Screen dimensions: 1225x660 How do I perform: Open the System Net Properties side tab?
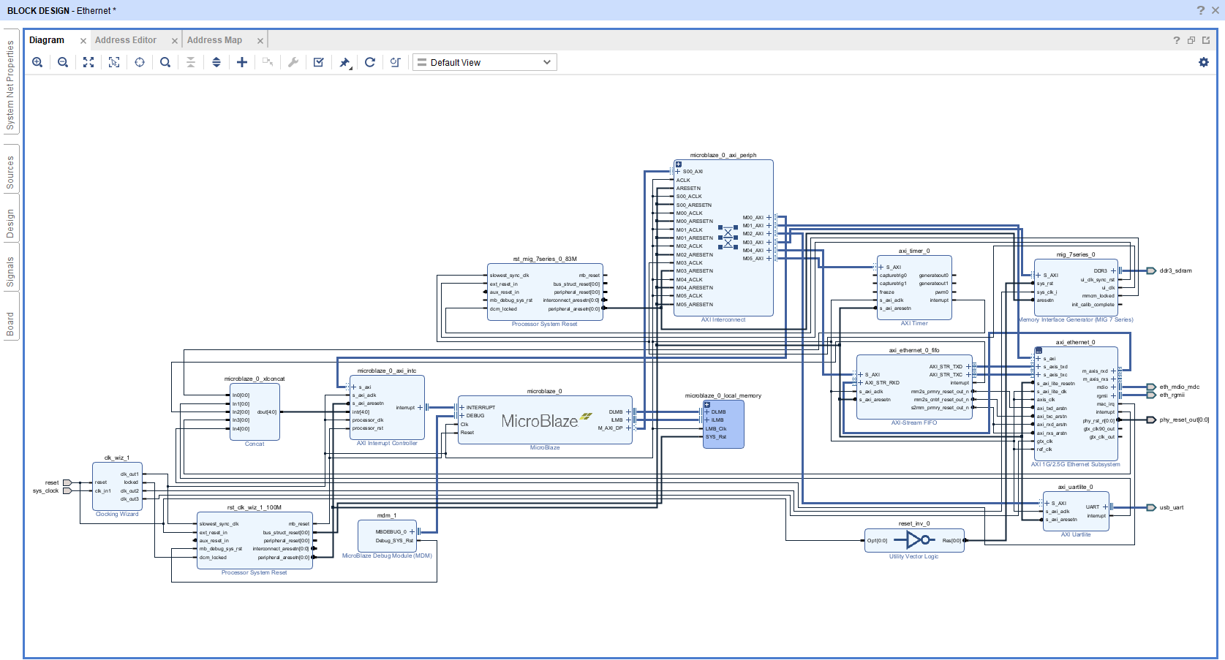click(10, 85)
